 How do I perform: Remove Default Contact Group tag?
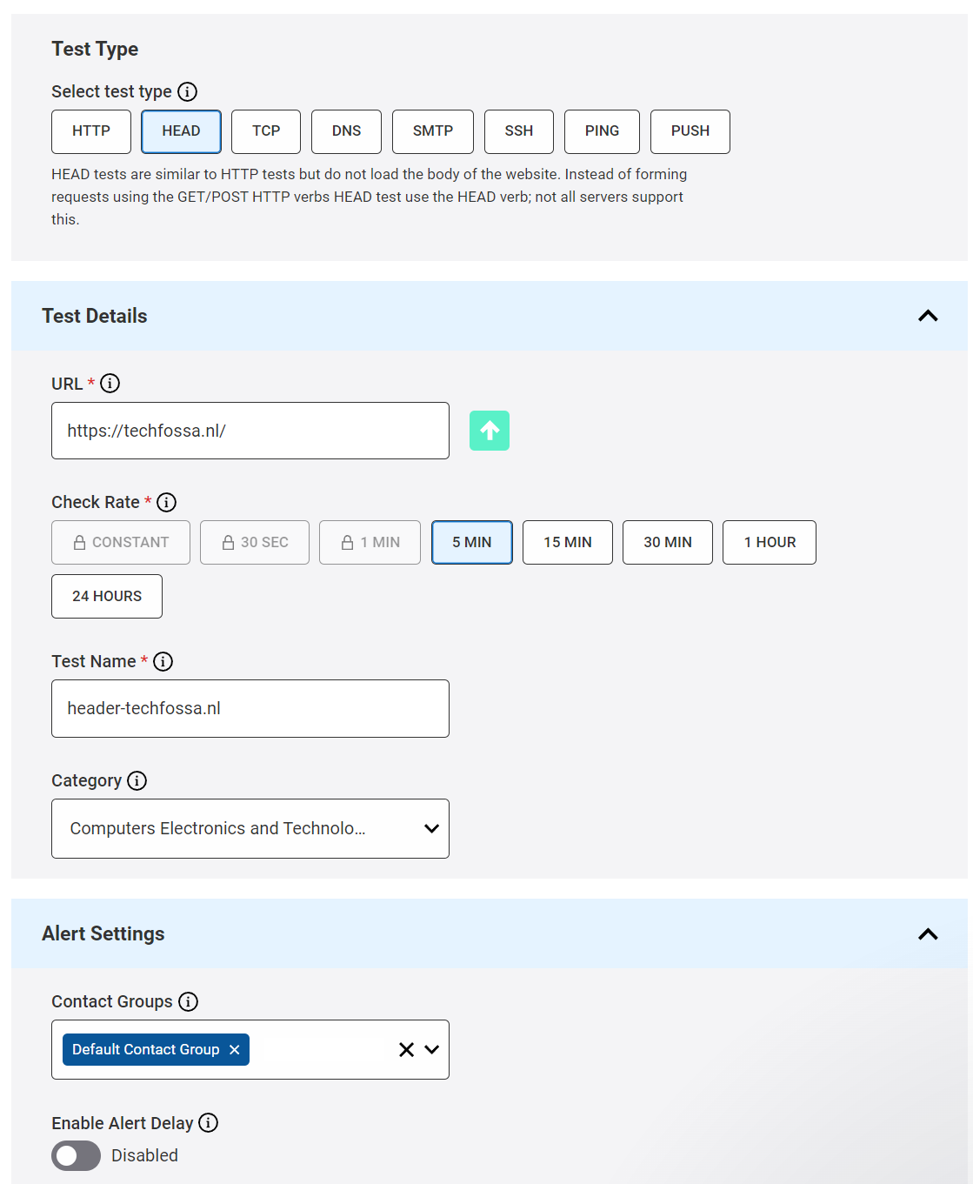[234, 1050]
